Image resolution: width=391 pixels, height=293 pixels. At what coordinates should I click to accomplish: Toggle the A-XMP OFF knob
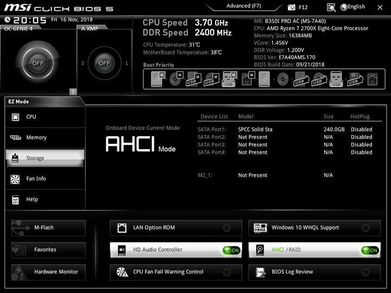(104, 63)
